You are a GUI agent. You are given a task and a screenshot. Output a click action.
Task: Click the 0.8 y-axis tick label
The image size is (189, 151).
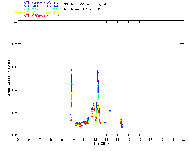[14, 44]
